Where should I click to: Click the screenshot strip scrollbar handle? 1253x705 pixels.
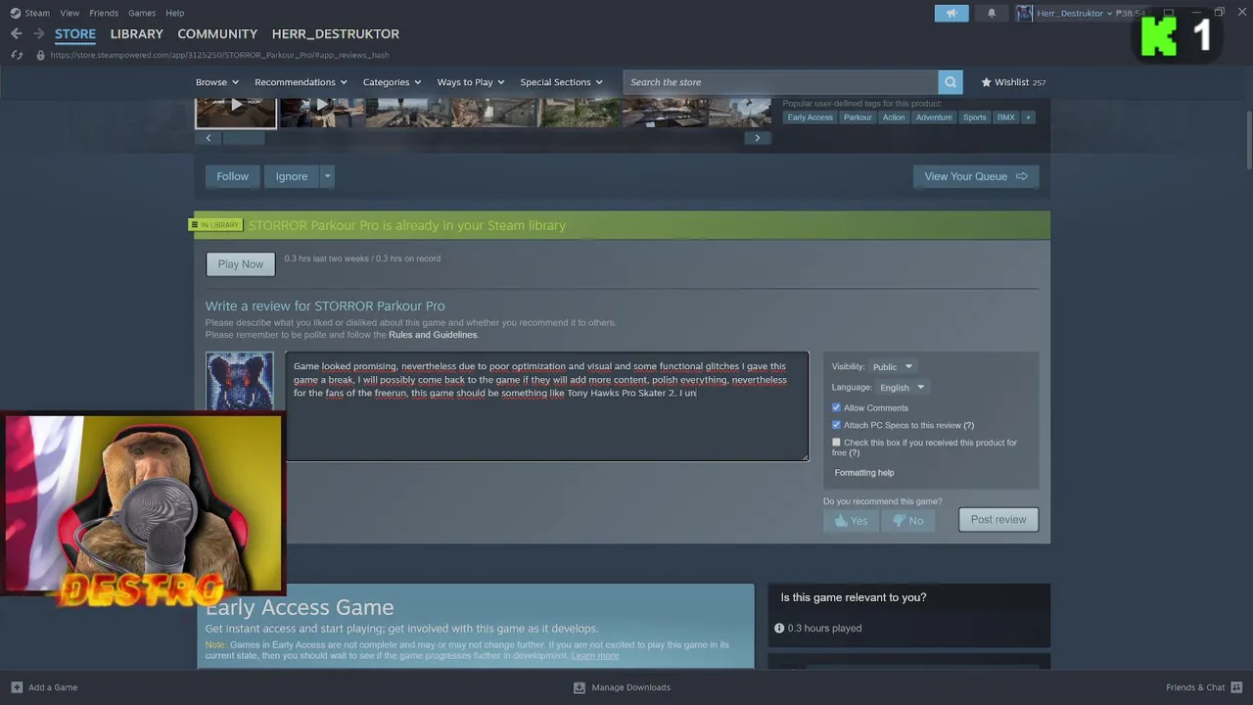click(244, 138)
